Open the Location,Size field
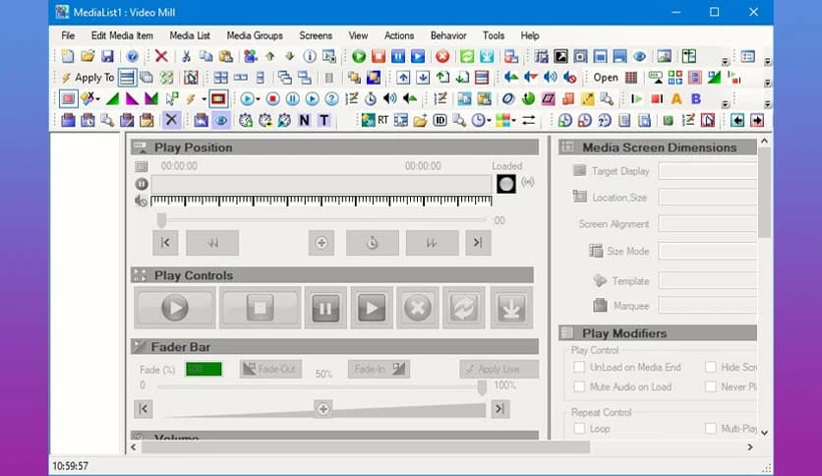The height and width of the screenshot is (476, 822). 707,197
